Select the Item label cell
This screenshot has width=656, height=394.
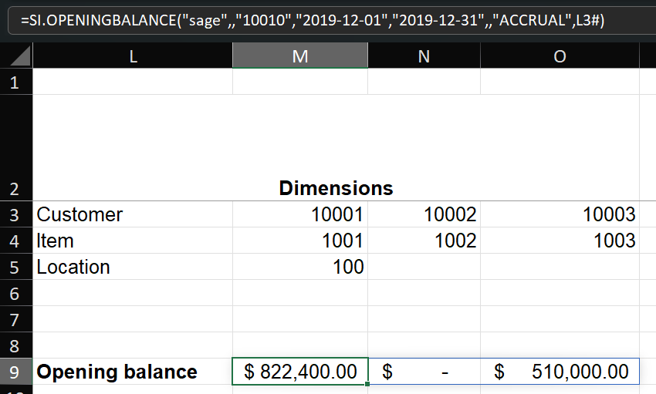[133, 241]
